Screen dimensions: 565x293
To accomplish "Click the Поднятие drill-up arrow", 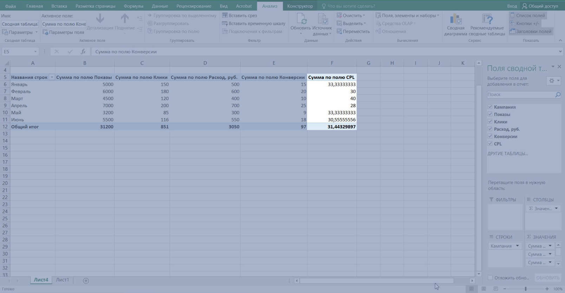I will 125,18.
